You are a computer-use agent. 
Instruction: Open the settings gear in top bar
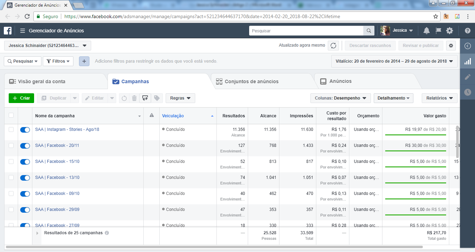450,31
